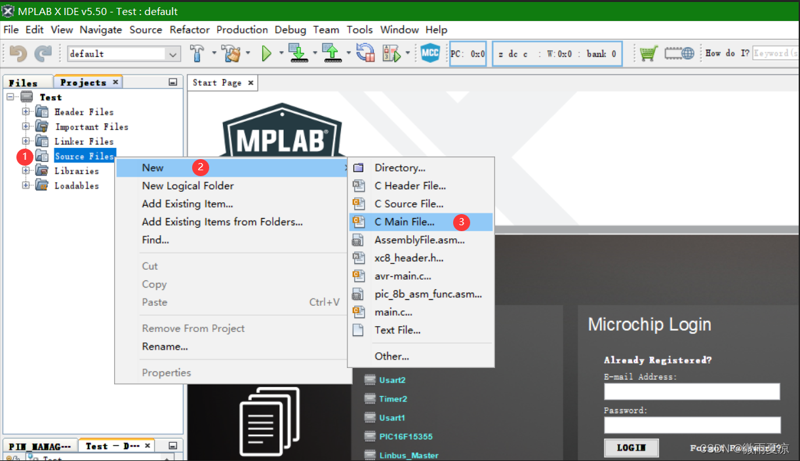This screenshot has width=800, height=461.
Task: Click the green Run Project arrow
Action: click(x=266, y=54)
